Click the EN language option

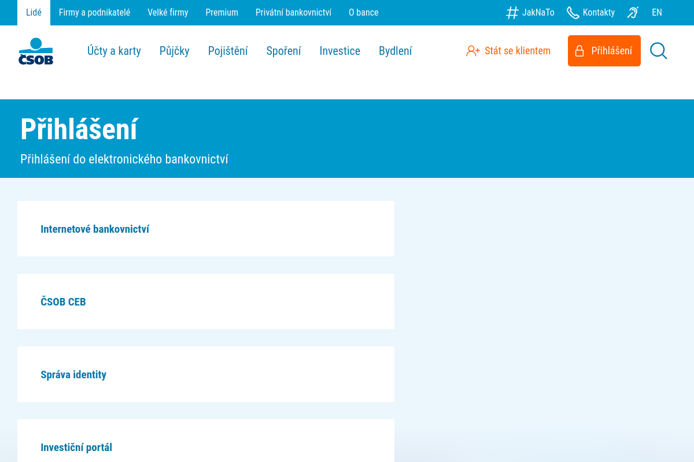tap(657, 12)
